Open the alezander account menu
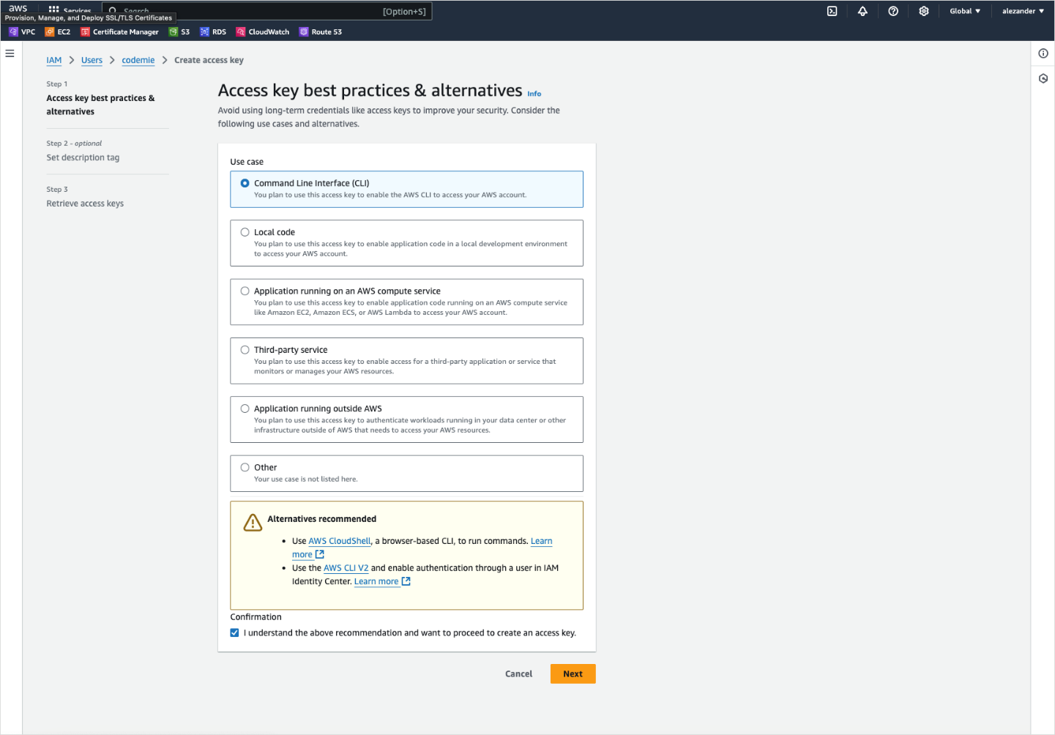Image resolution: width=1055 pixels, height=735 pixels. (x=1021, y=11)
